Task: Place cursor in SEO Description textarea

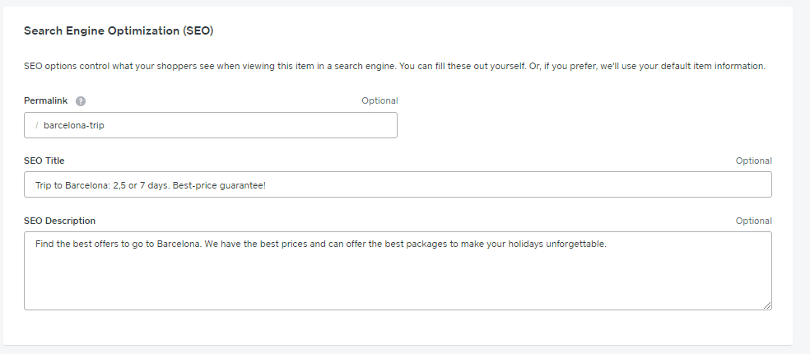Action: click(398, 271)
